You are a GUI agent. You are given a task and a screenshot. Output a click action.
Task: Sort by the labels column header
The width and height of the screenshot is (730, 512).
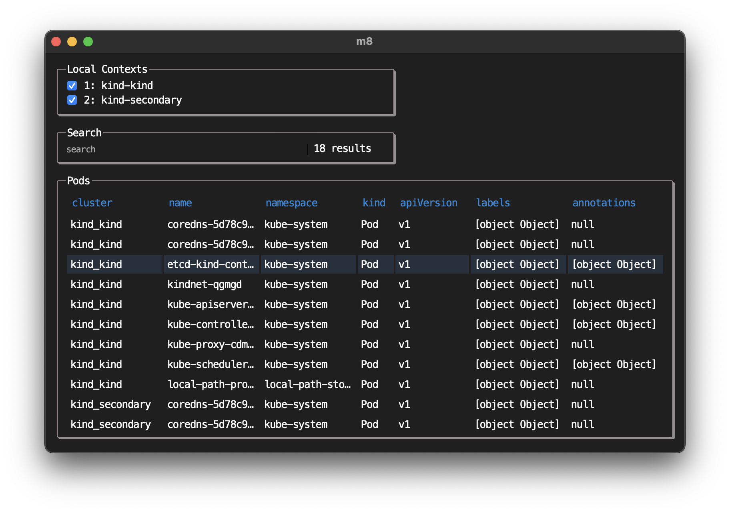click(x=493, y=203)
